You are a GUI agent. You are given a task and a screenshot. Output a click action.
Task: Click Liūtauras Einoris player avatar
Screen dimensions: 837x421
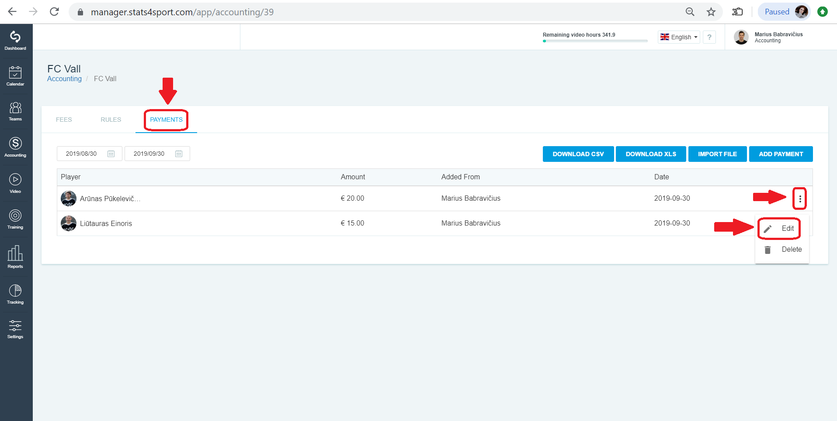tap(69, 223)
